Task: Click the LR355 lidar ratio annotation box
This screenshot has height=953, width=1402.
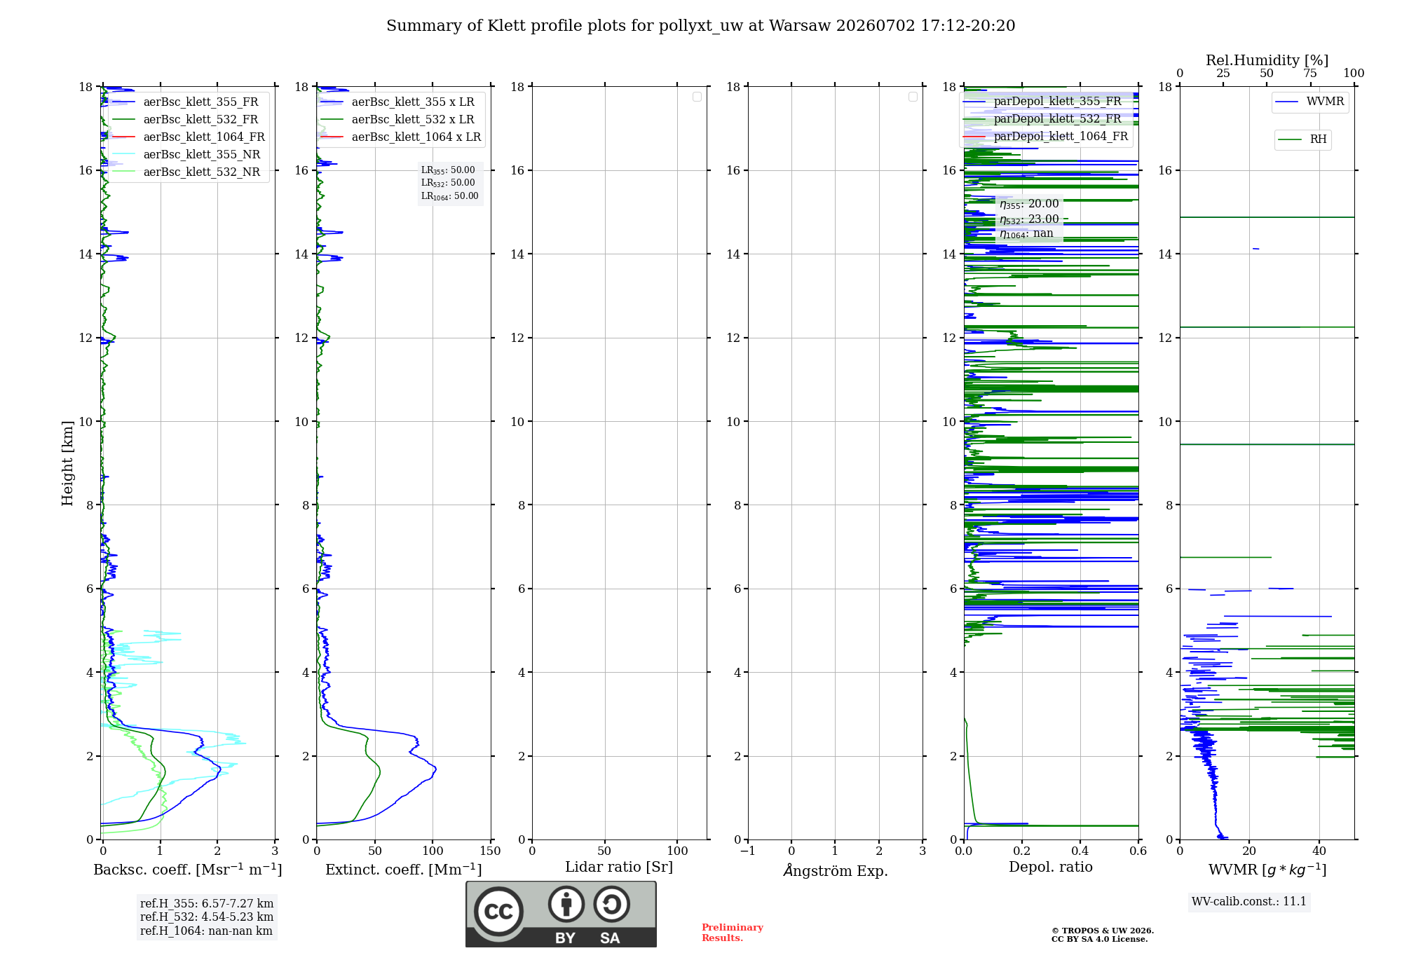Action: [450, 183]
